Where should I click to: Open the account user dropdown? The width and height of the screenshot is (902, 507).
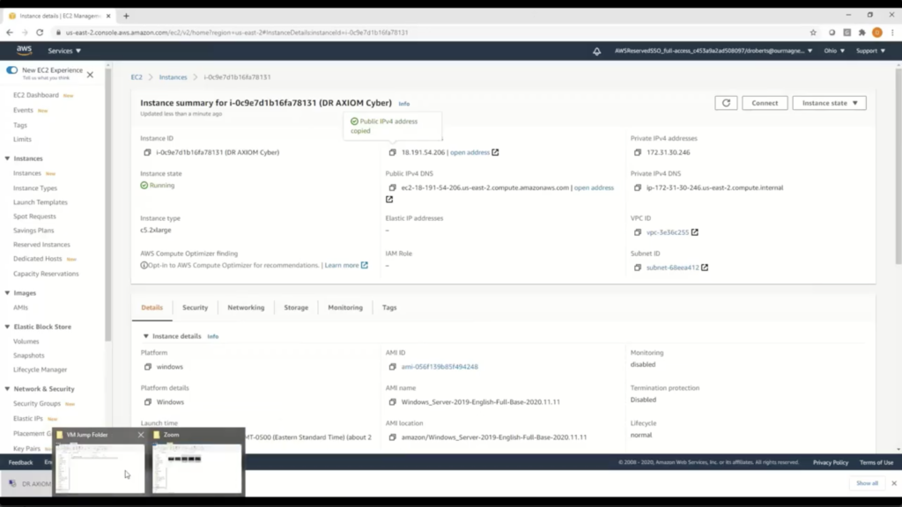pyautogui.click(x=713, y=51)
